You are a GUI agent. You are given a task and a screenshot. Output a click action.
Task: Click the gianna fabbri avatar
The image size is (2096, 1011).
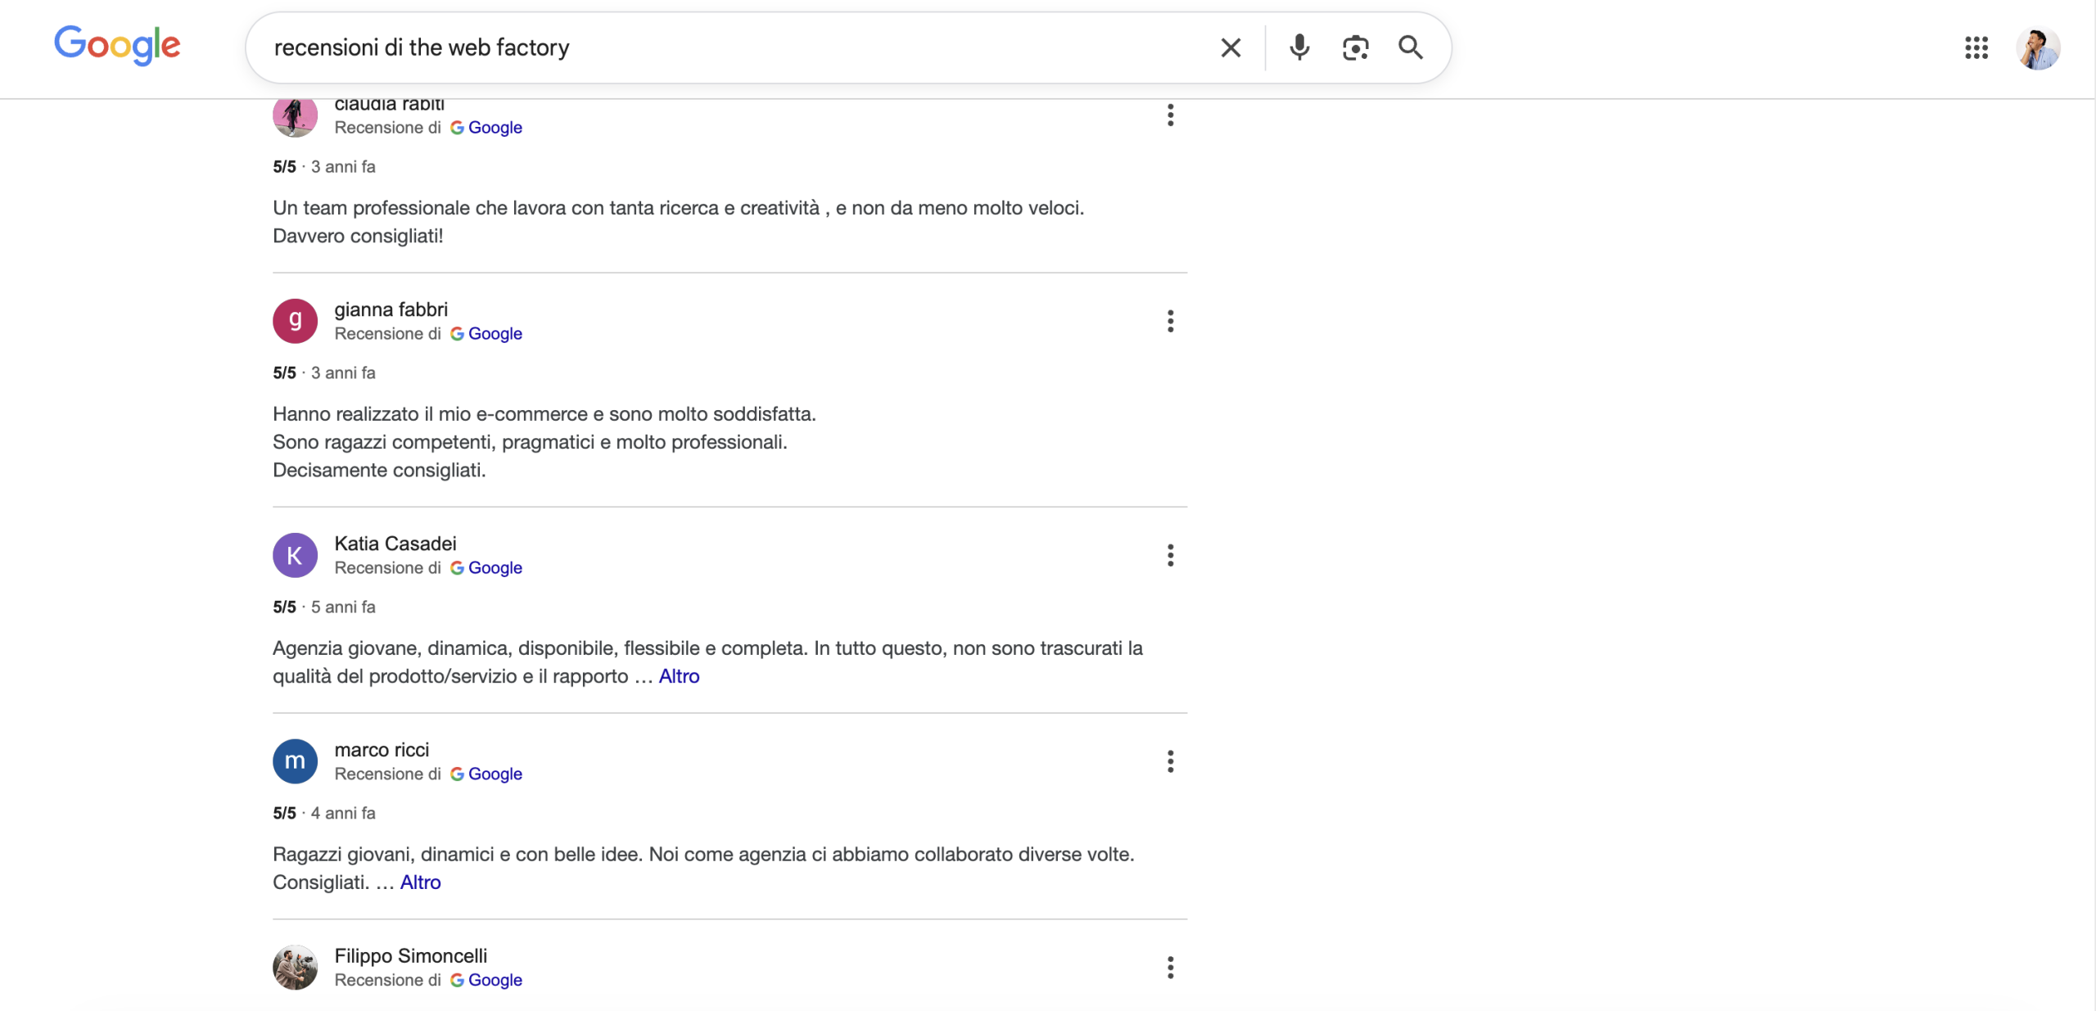click(295, 321)
